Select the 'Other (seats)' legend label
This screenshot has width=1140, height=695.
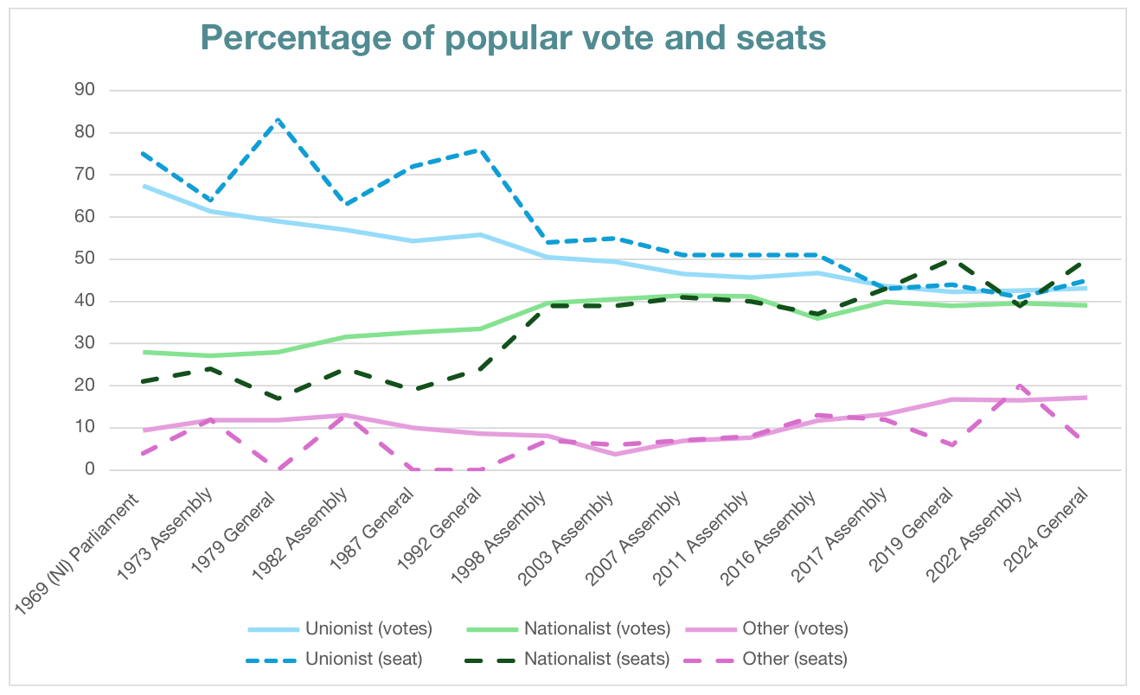tap(795, 659)
